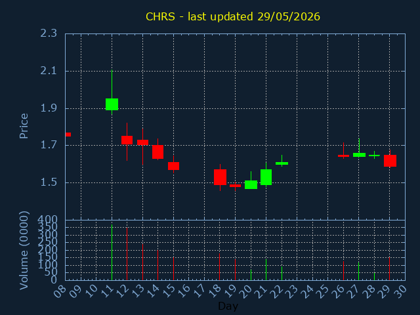Click the green candlestick on day 28
Viewport: 420px width, 315px height.
374,156
